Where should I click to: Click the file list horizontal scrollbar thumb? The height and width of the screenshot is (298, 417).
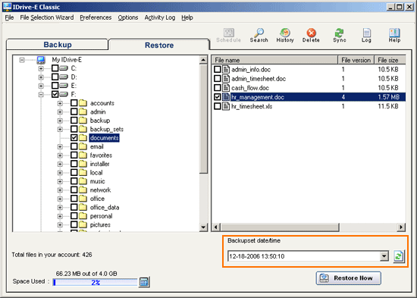click(x=280, y=227)
